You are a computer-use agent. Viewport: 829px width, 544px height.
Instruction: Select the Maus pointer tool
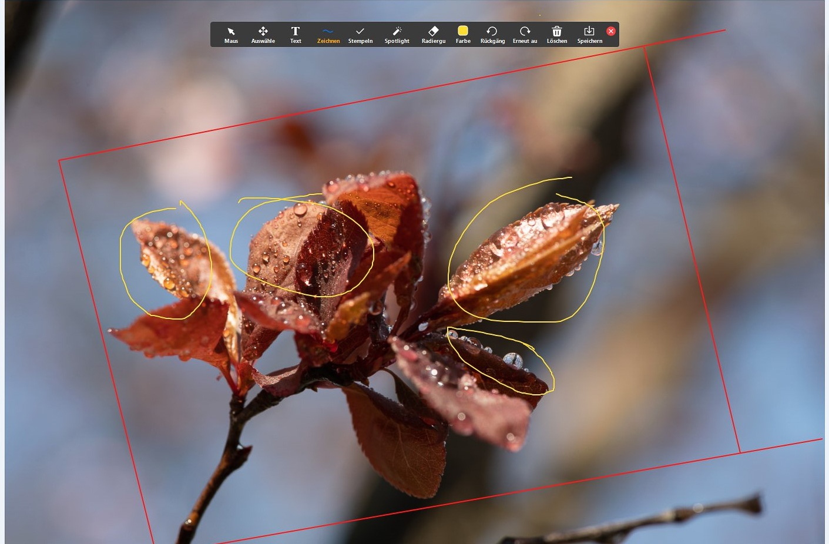[231, 34]
